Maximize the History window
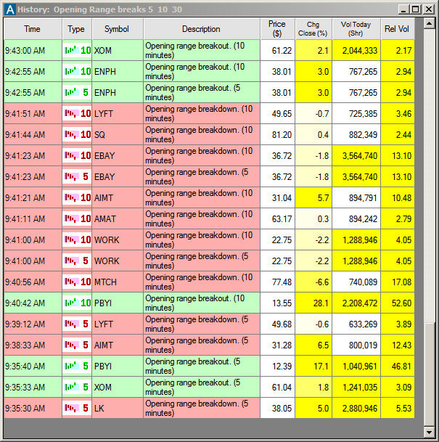439x442 pixels. coord(416,9)
